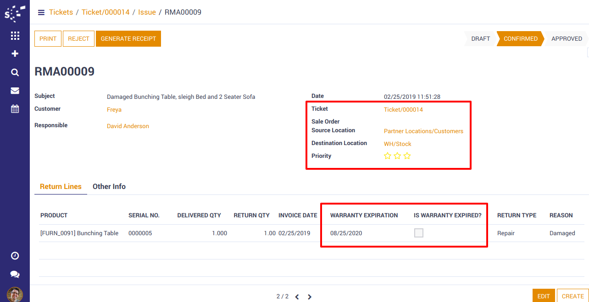Open the apps grid menu icon
Viewport: 589px width, 302px height.
coord(15,36)
